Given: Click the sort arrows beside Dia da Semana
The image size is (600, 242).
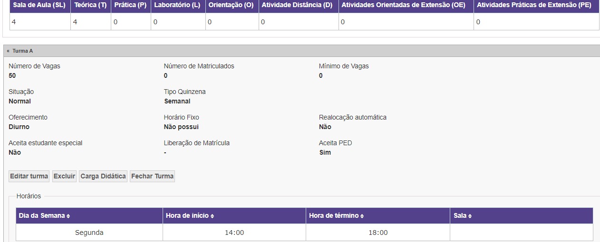Looking at the screenshot, I should (x=68, y=216).
